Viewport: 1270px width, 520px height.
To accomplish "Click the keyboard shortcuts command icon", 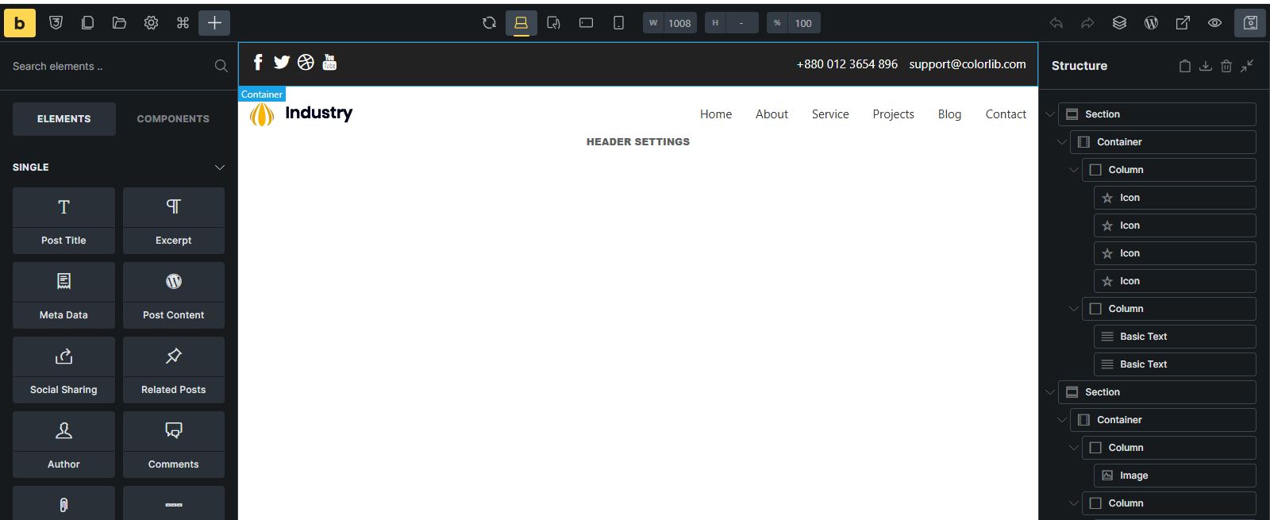I will (x=183, y=23).
